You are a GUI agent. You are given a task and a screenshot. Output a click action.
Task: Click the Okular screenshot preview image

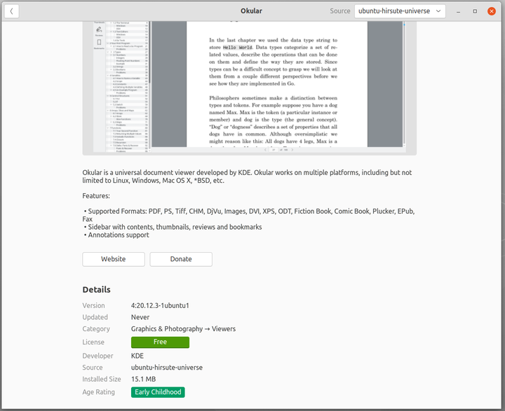click(x=249, y=87)
